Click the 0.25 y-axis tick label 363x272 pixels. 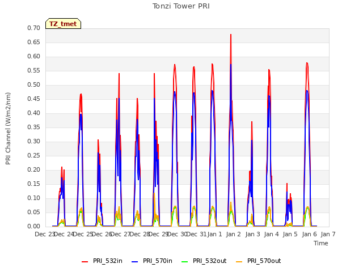tap(34, 155)
